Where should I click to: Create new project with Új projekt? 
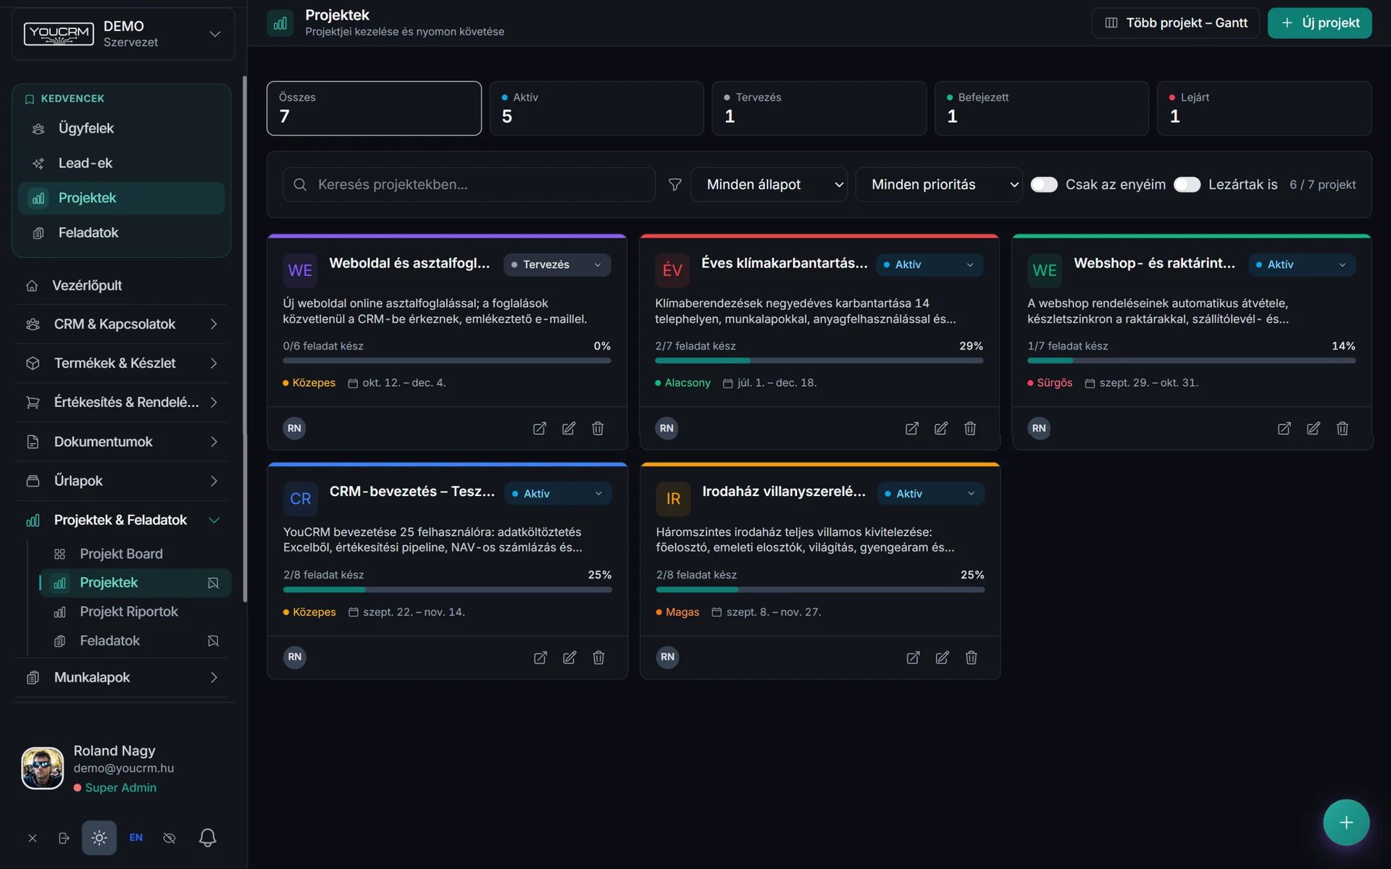point(1319,23)
